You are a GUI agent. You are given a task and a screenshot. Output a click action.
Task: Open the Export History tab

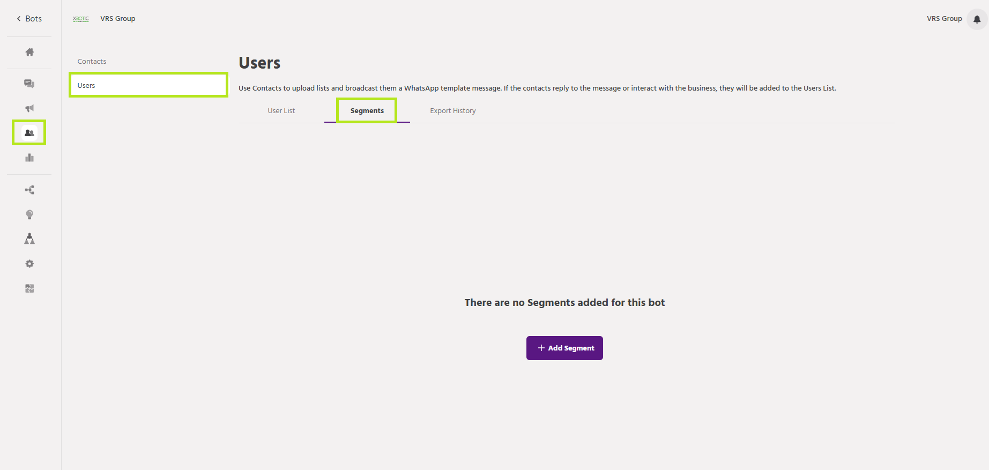tap(453, 111)
